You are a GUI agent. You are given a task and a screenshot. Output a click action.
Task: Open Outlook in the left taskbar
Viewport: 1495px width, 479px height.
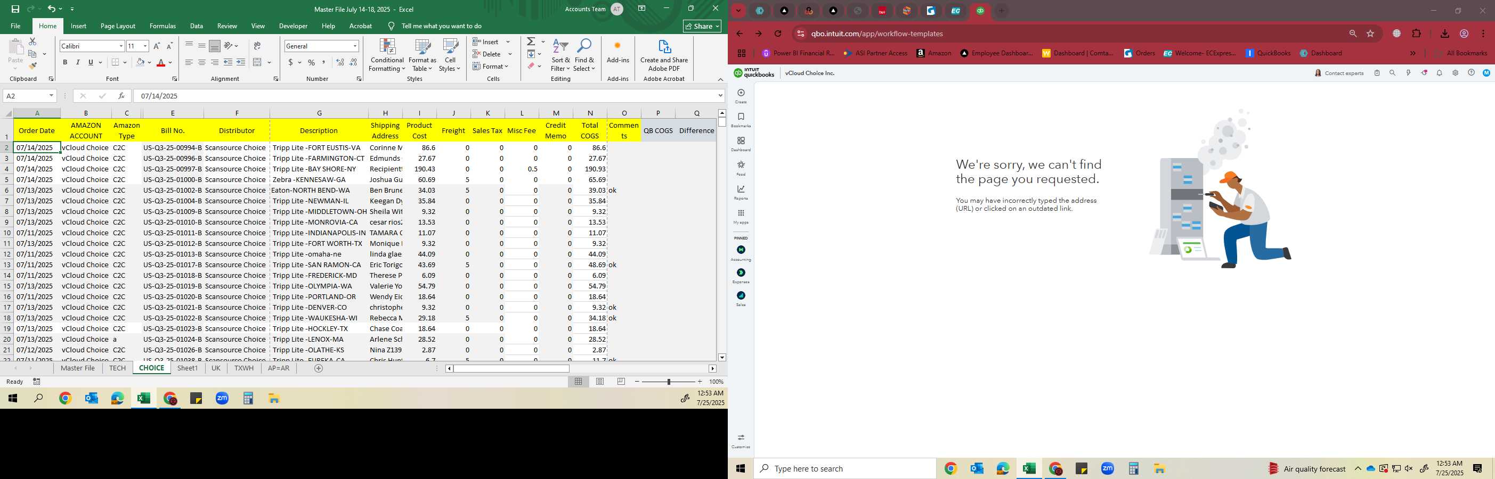click(91, 399)
